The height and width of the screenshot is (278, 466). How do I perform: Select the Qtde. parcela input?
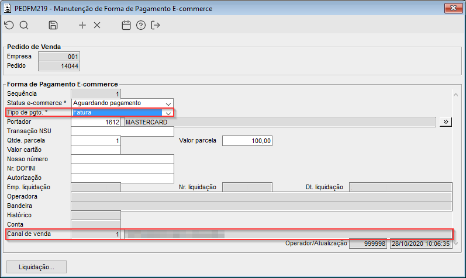tap(96, 141)
